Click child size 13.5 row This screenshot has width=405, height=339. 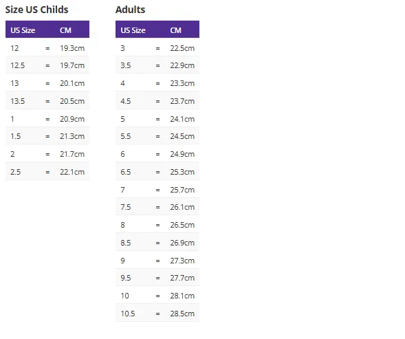47,101
